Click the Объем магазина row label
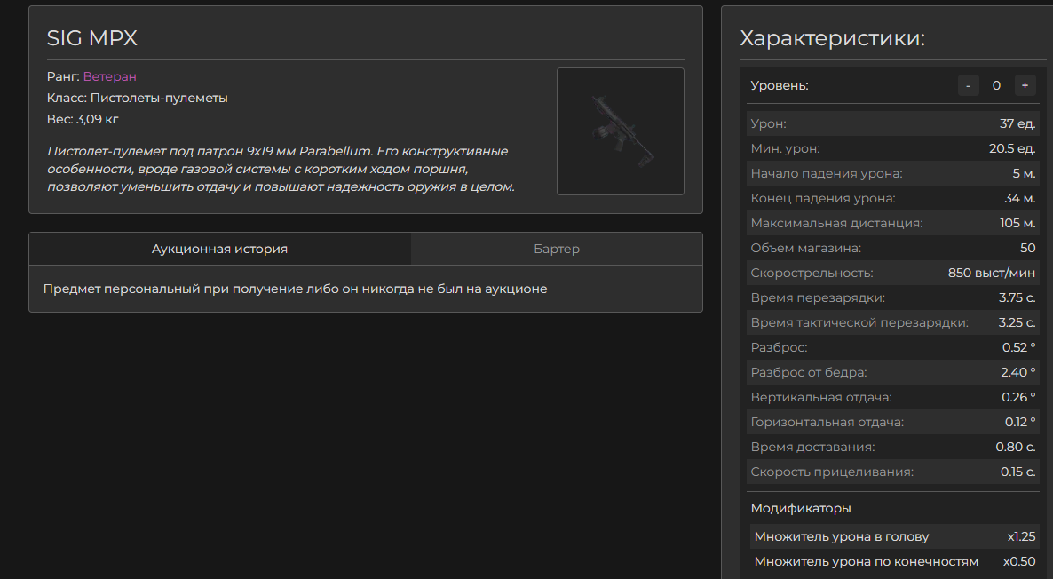1053x579 pixels. pyautogui.click(x=806, y=248)
